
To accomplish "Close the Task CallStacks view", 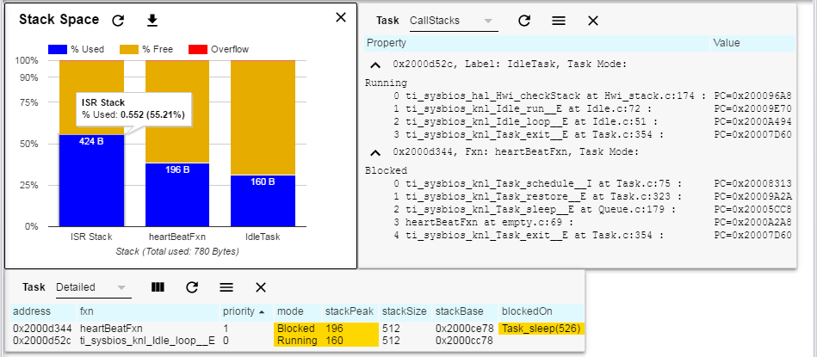I will (x=593, y=21).
